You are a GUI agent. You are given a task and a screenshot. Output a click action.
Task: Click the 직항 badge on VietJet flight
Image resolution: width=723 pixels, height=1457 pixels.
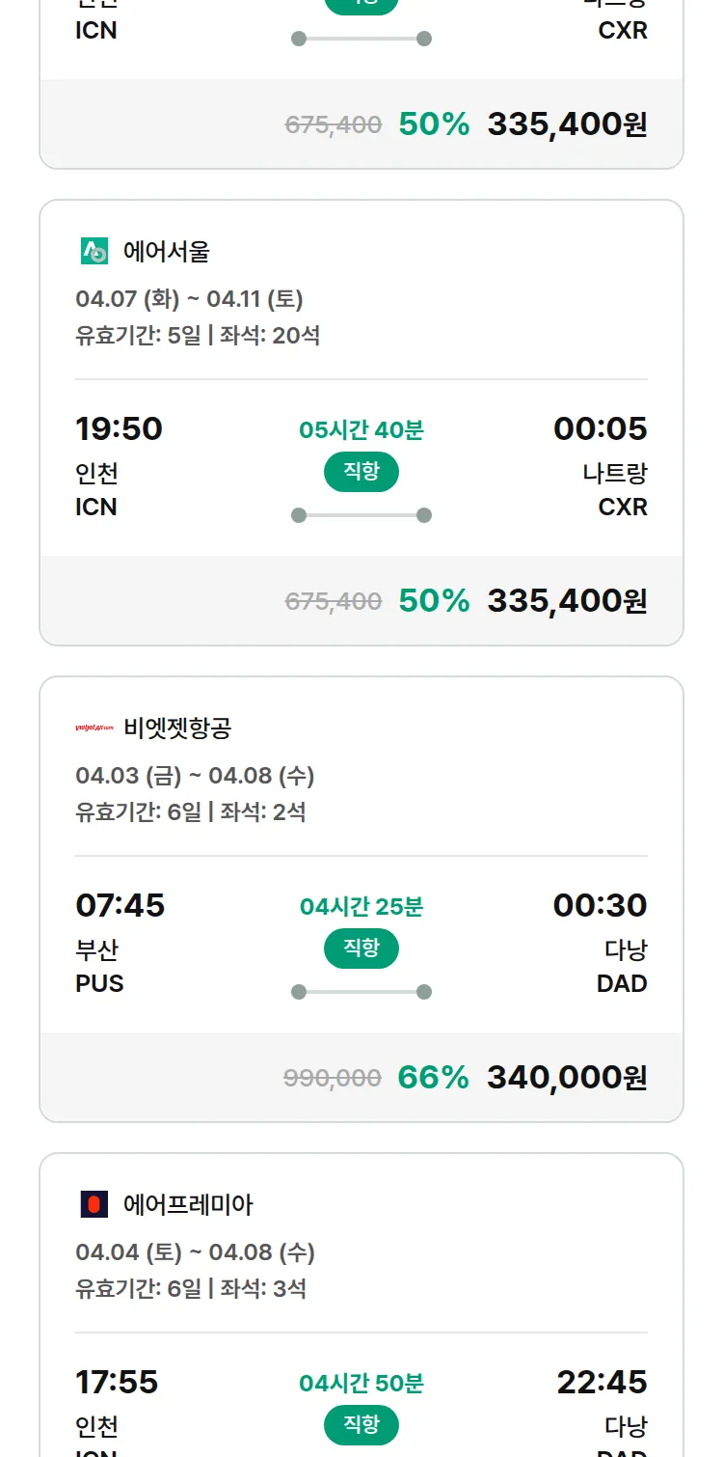pos(361,948)
